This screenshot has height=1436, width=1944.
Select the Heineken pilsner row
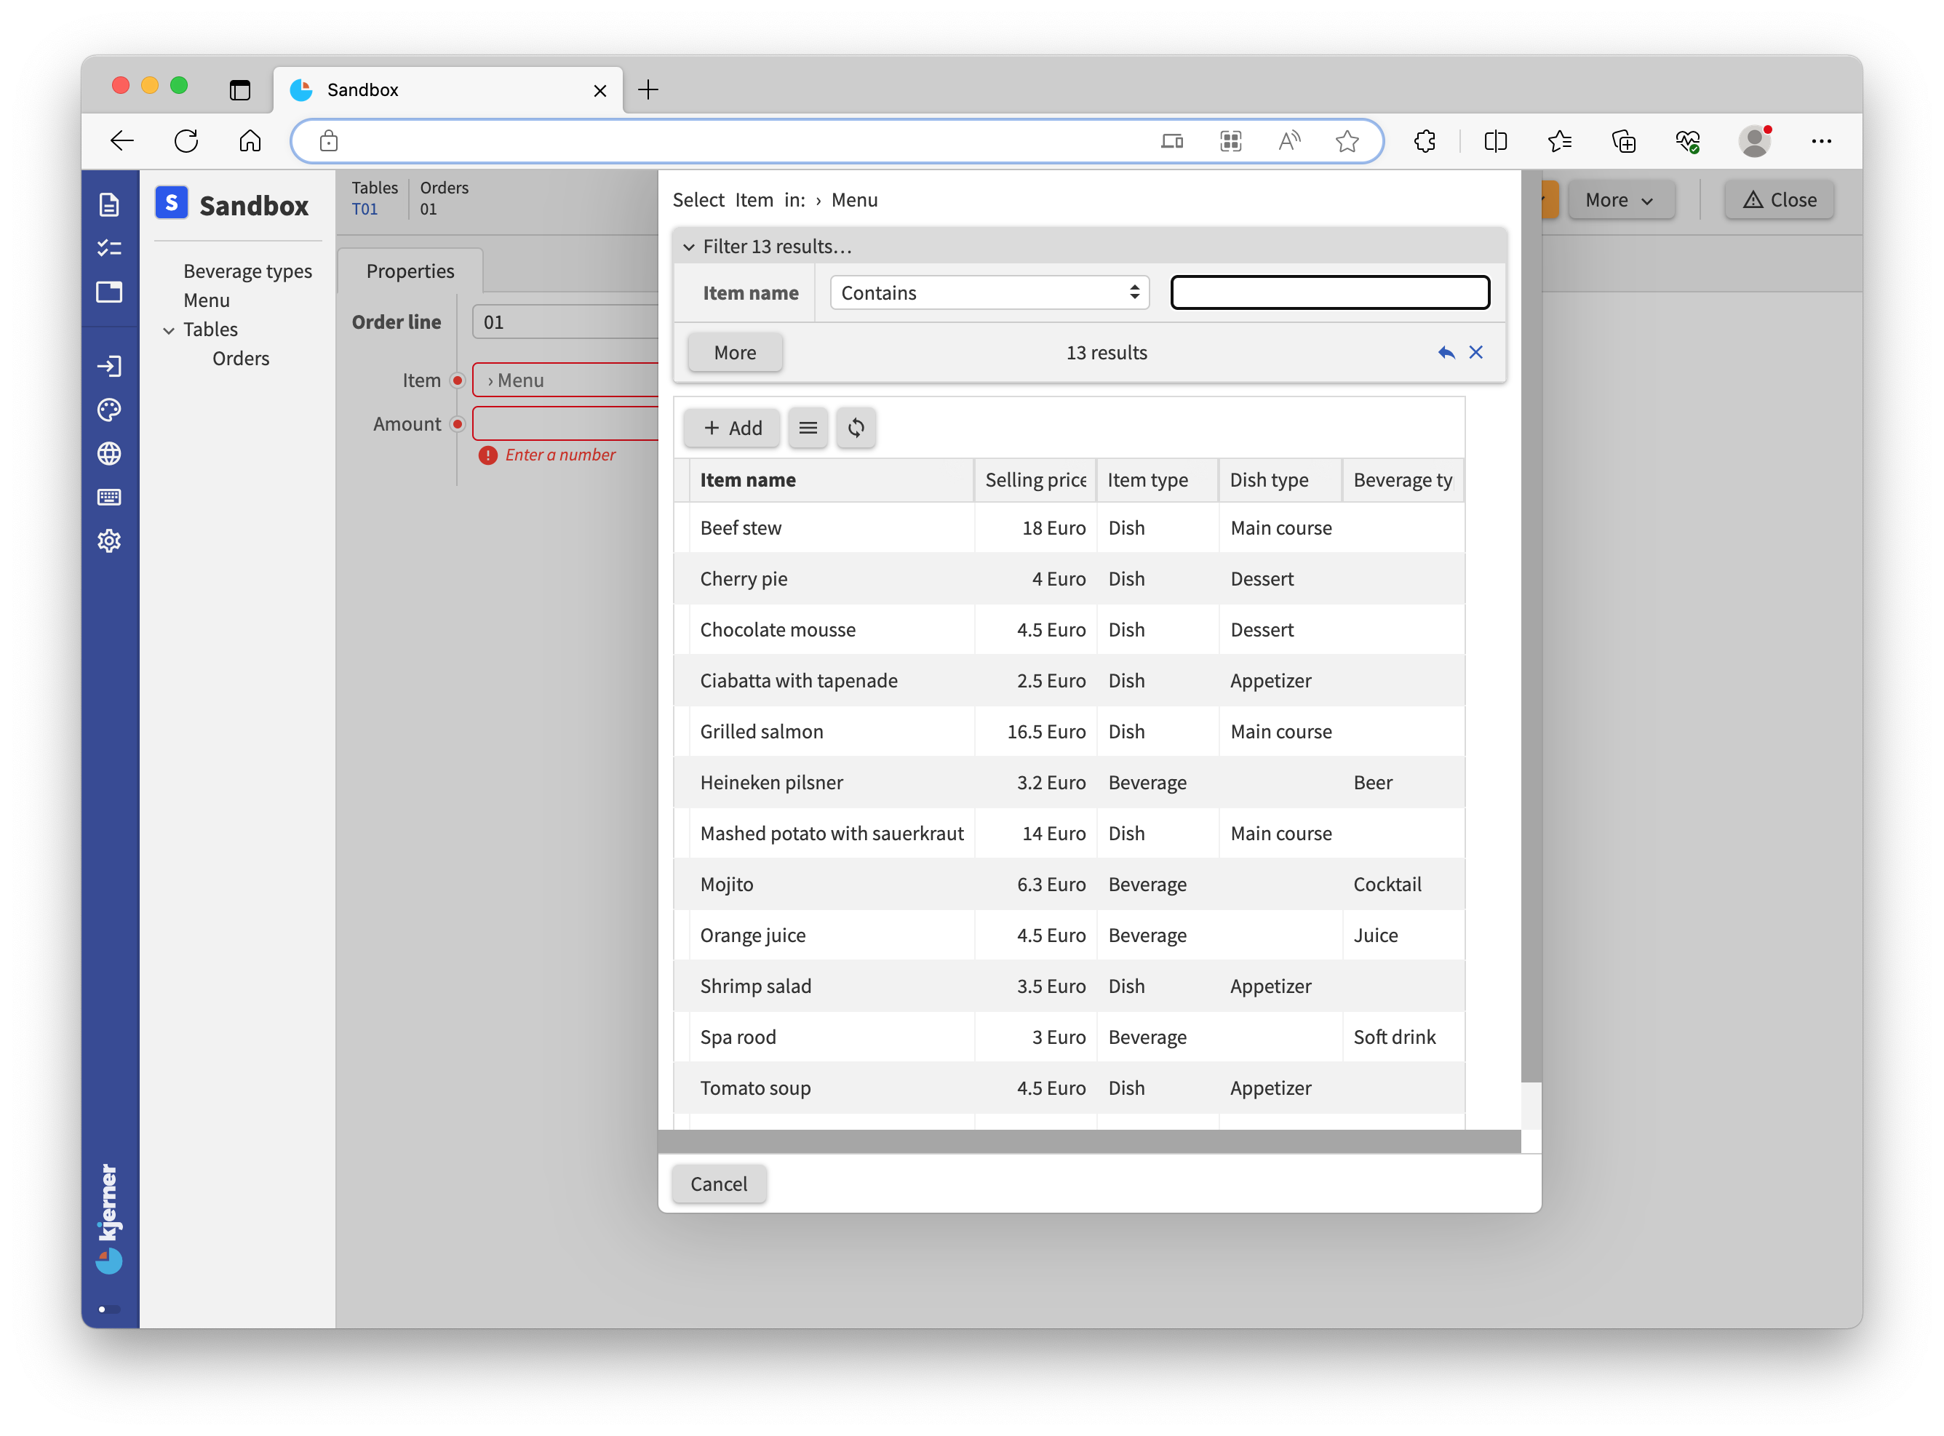1069,782
